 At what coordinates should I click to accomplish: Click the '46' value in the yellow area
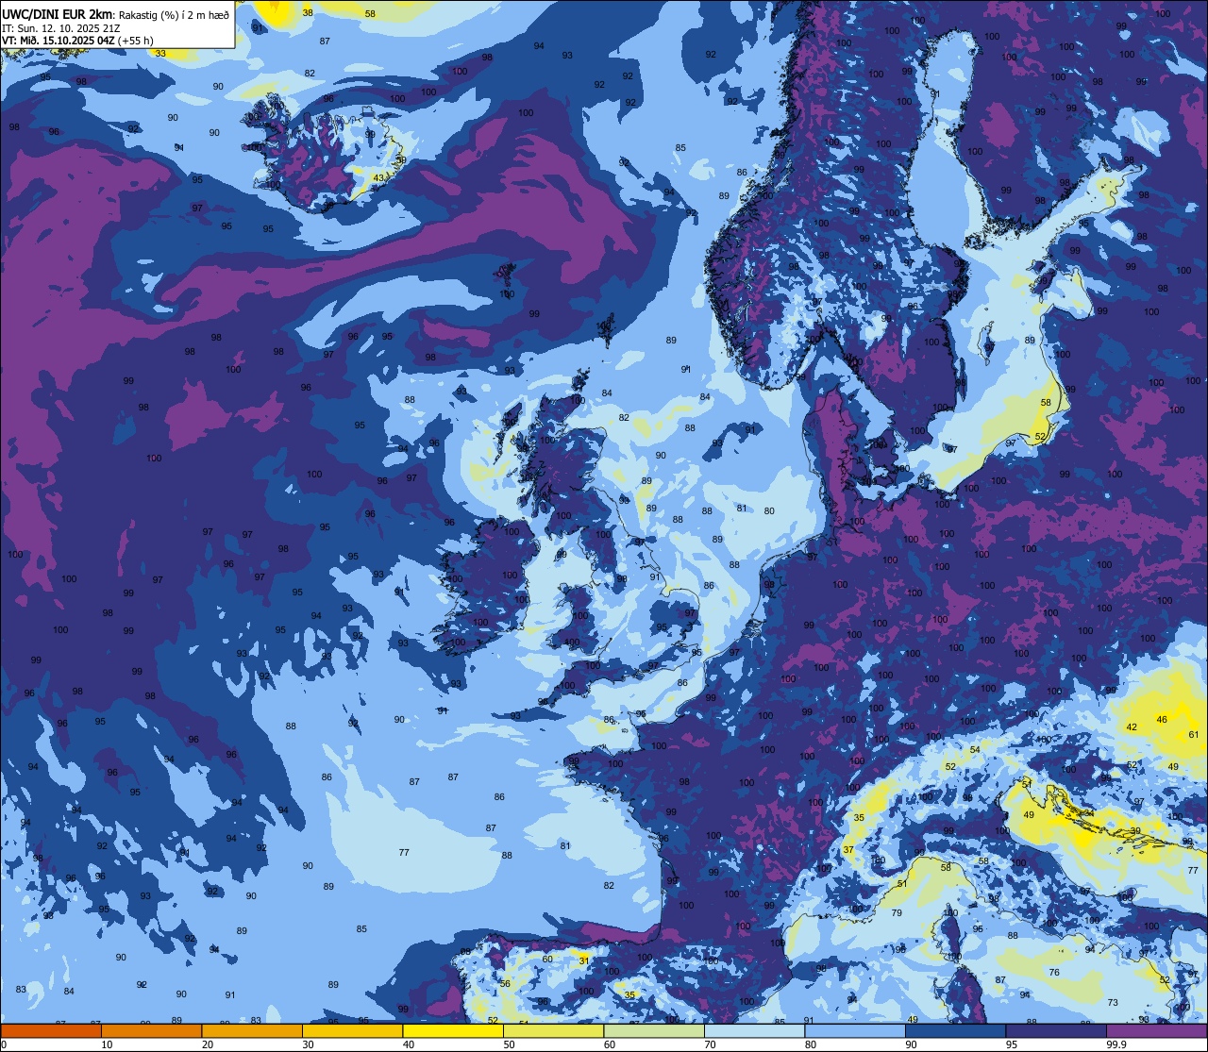pos(1162,720)
